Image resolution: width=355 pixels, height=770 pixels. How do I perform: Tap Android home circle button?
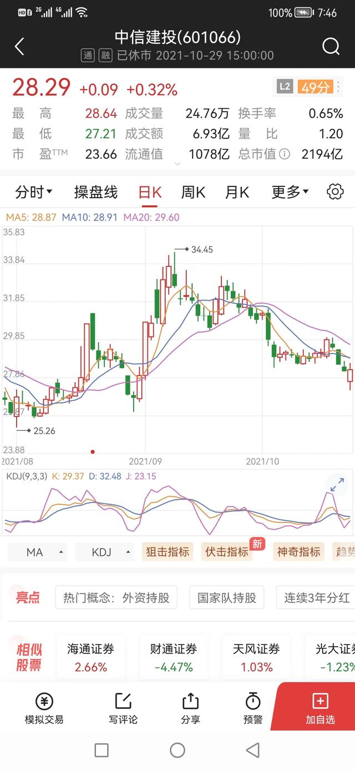[x=177, y=751]
